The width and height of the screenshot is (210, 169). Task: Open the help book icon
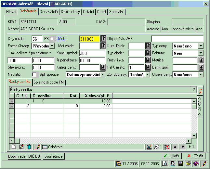196,164
